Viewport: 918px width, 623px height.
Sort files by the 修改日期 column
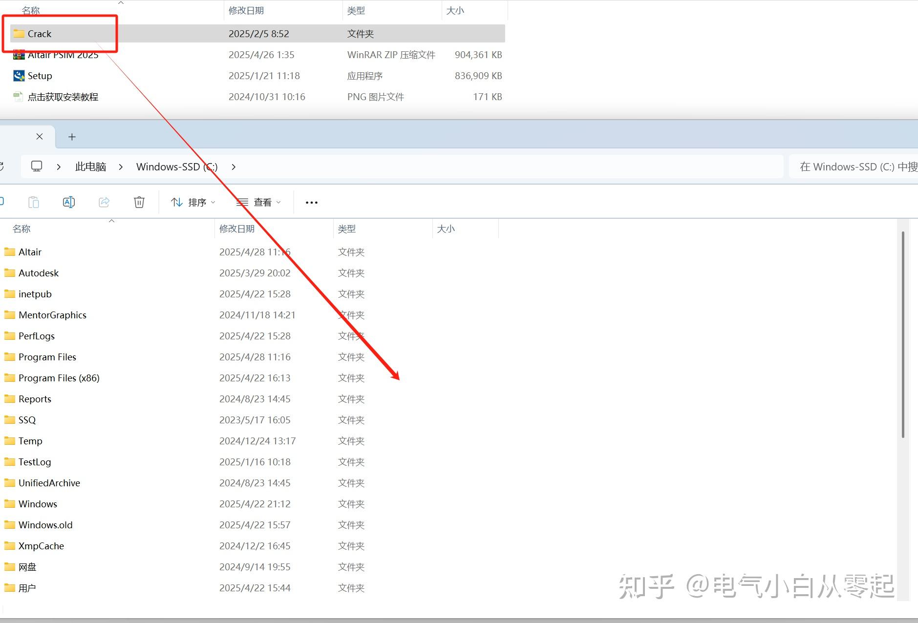(x=237, y=228)
